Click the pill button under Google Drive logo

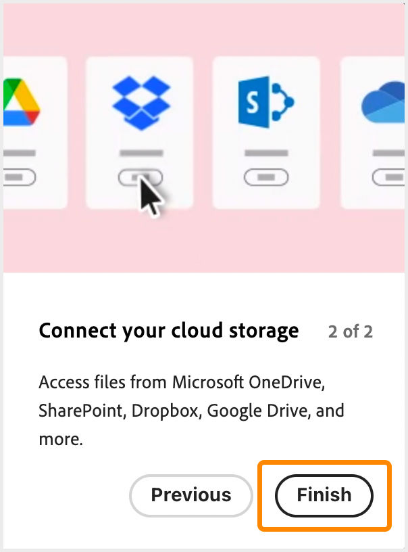19,177
